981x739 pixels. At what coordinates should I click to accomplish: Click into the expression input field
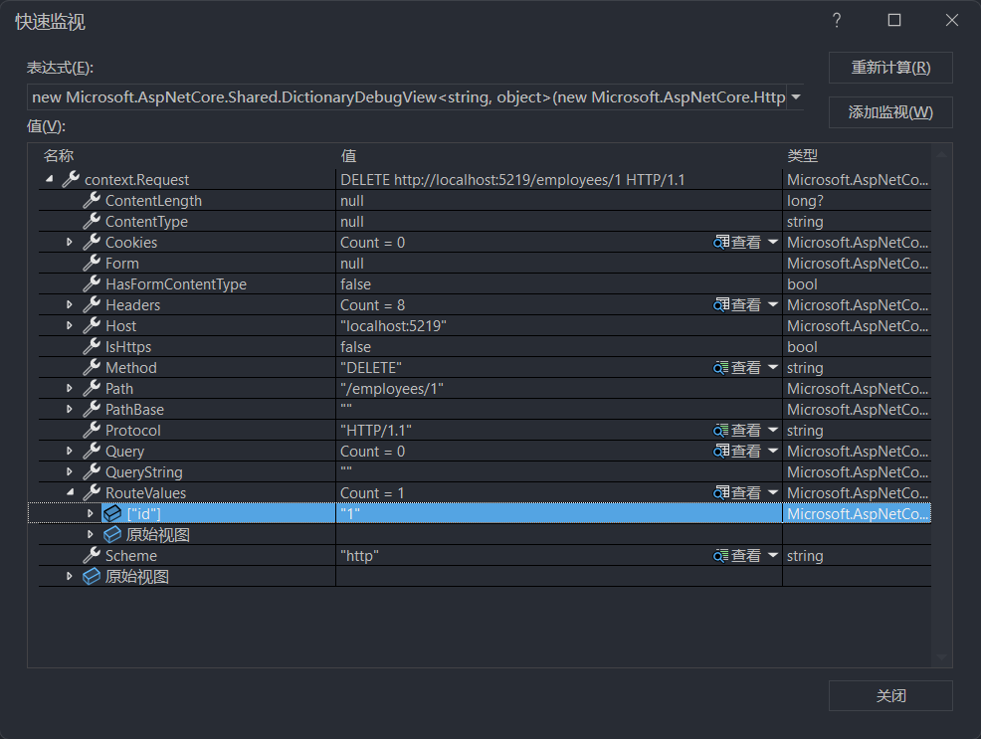click(x=408, y=97)
